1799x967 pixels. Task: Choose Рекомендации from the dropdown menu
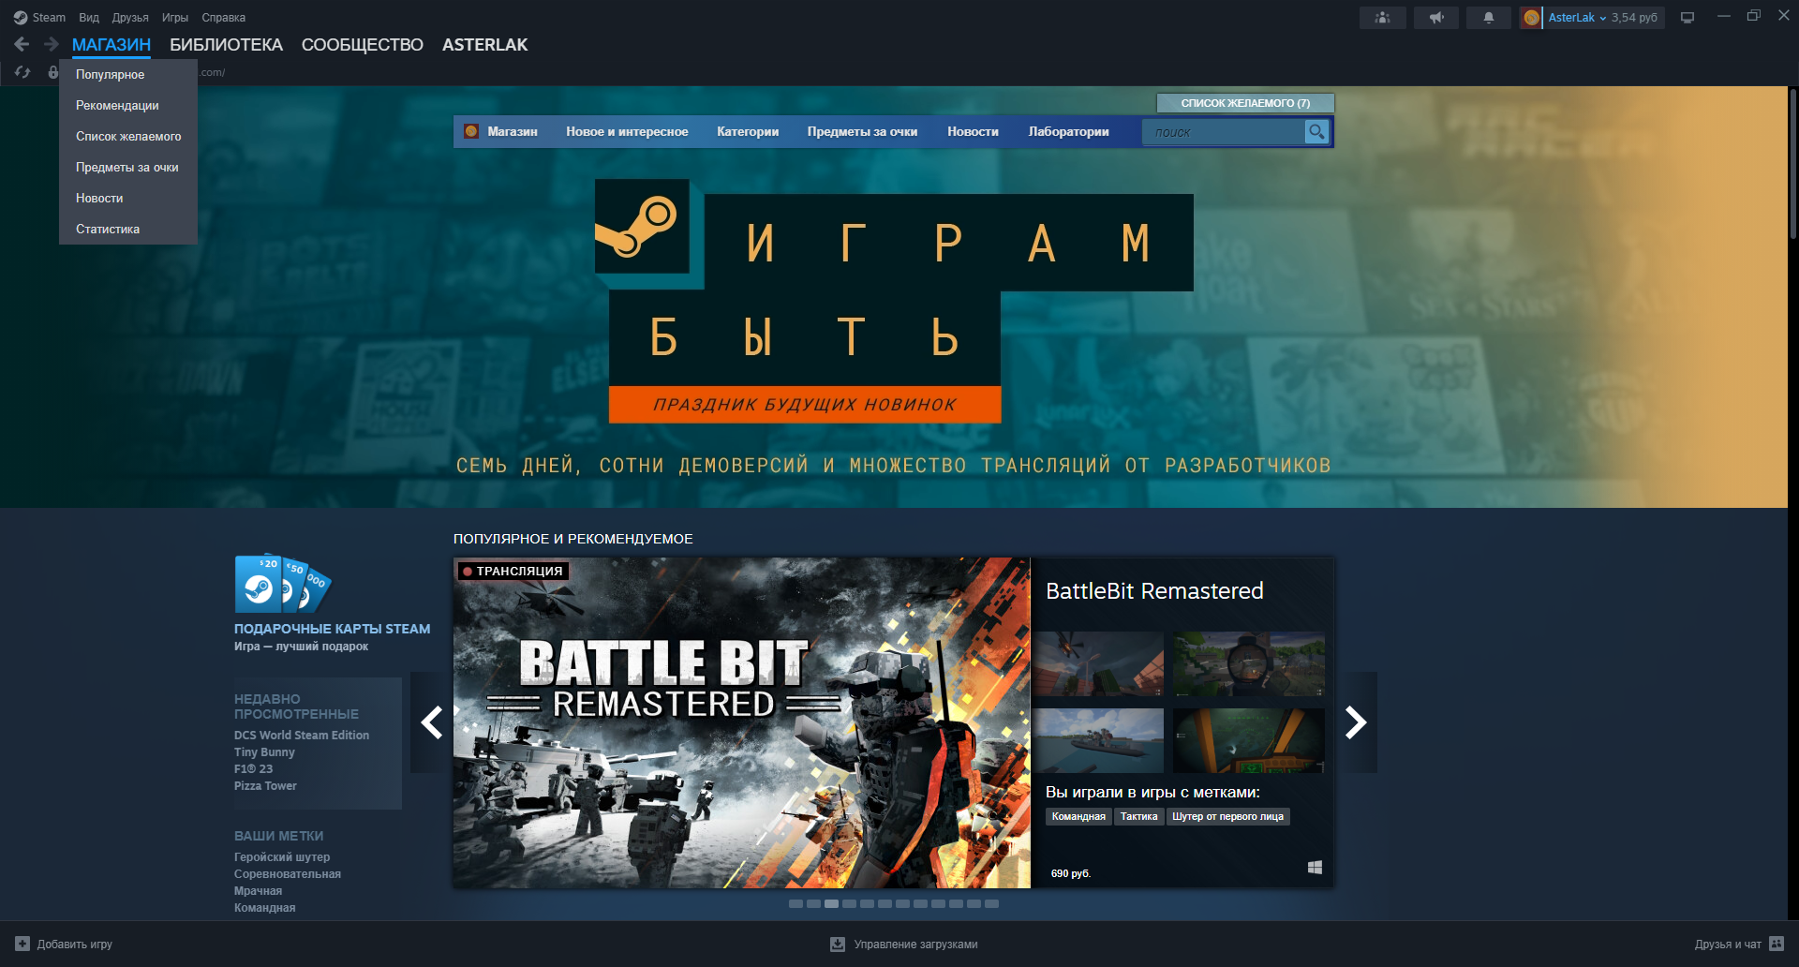[128, 106]
